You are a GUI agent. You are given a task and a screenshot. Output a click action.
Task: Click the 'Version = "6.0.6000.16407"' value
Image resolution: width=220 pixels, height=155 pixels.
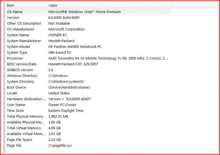click(x=70, y=99)
